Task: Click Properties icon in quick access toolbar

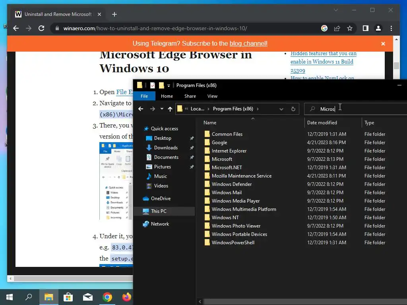Action: [153, 85]
